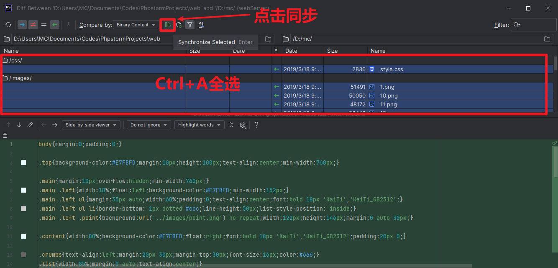This screenshot has height=268, width=558.
Task: Click into the Filter search field
Action: point(534,25)
